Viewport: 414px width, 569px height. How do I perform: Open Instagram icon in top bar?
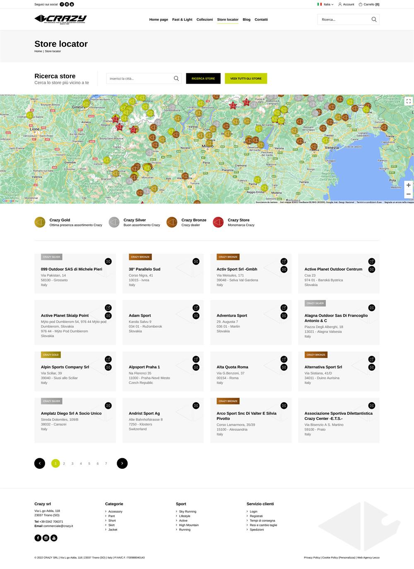67,4
